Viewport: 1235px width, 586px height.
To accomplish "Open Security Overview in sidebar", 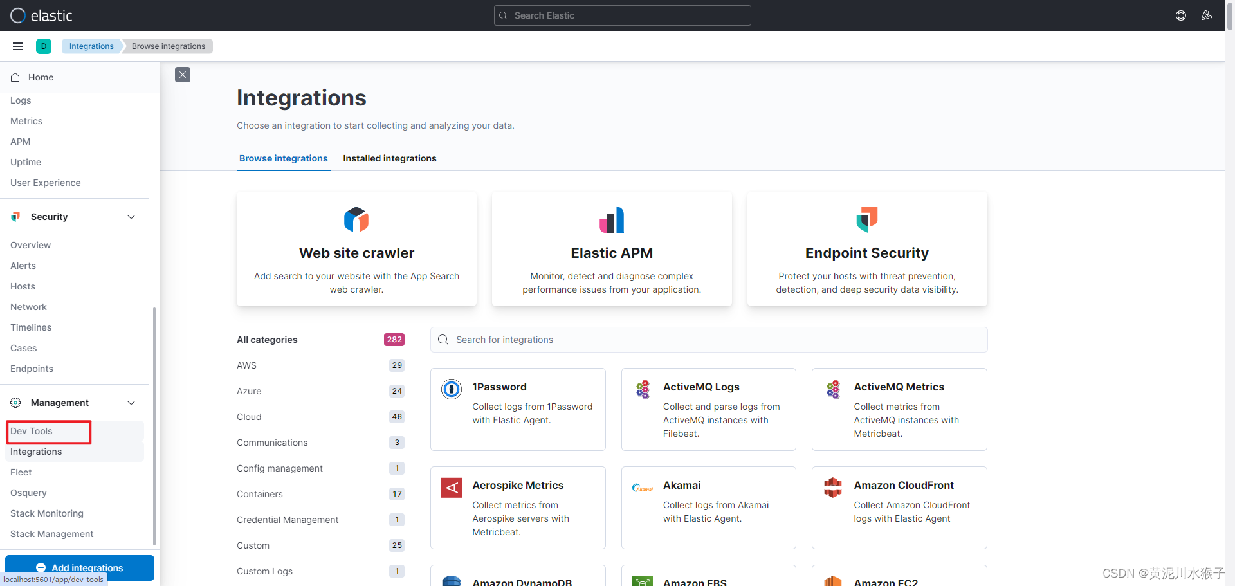I will (30, 245).
